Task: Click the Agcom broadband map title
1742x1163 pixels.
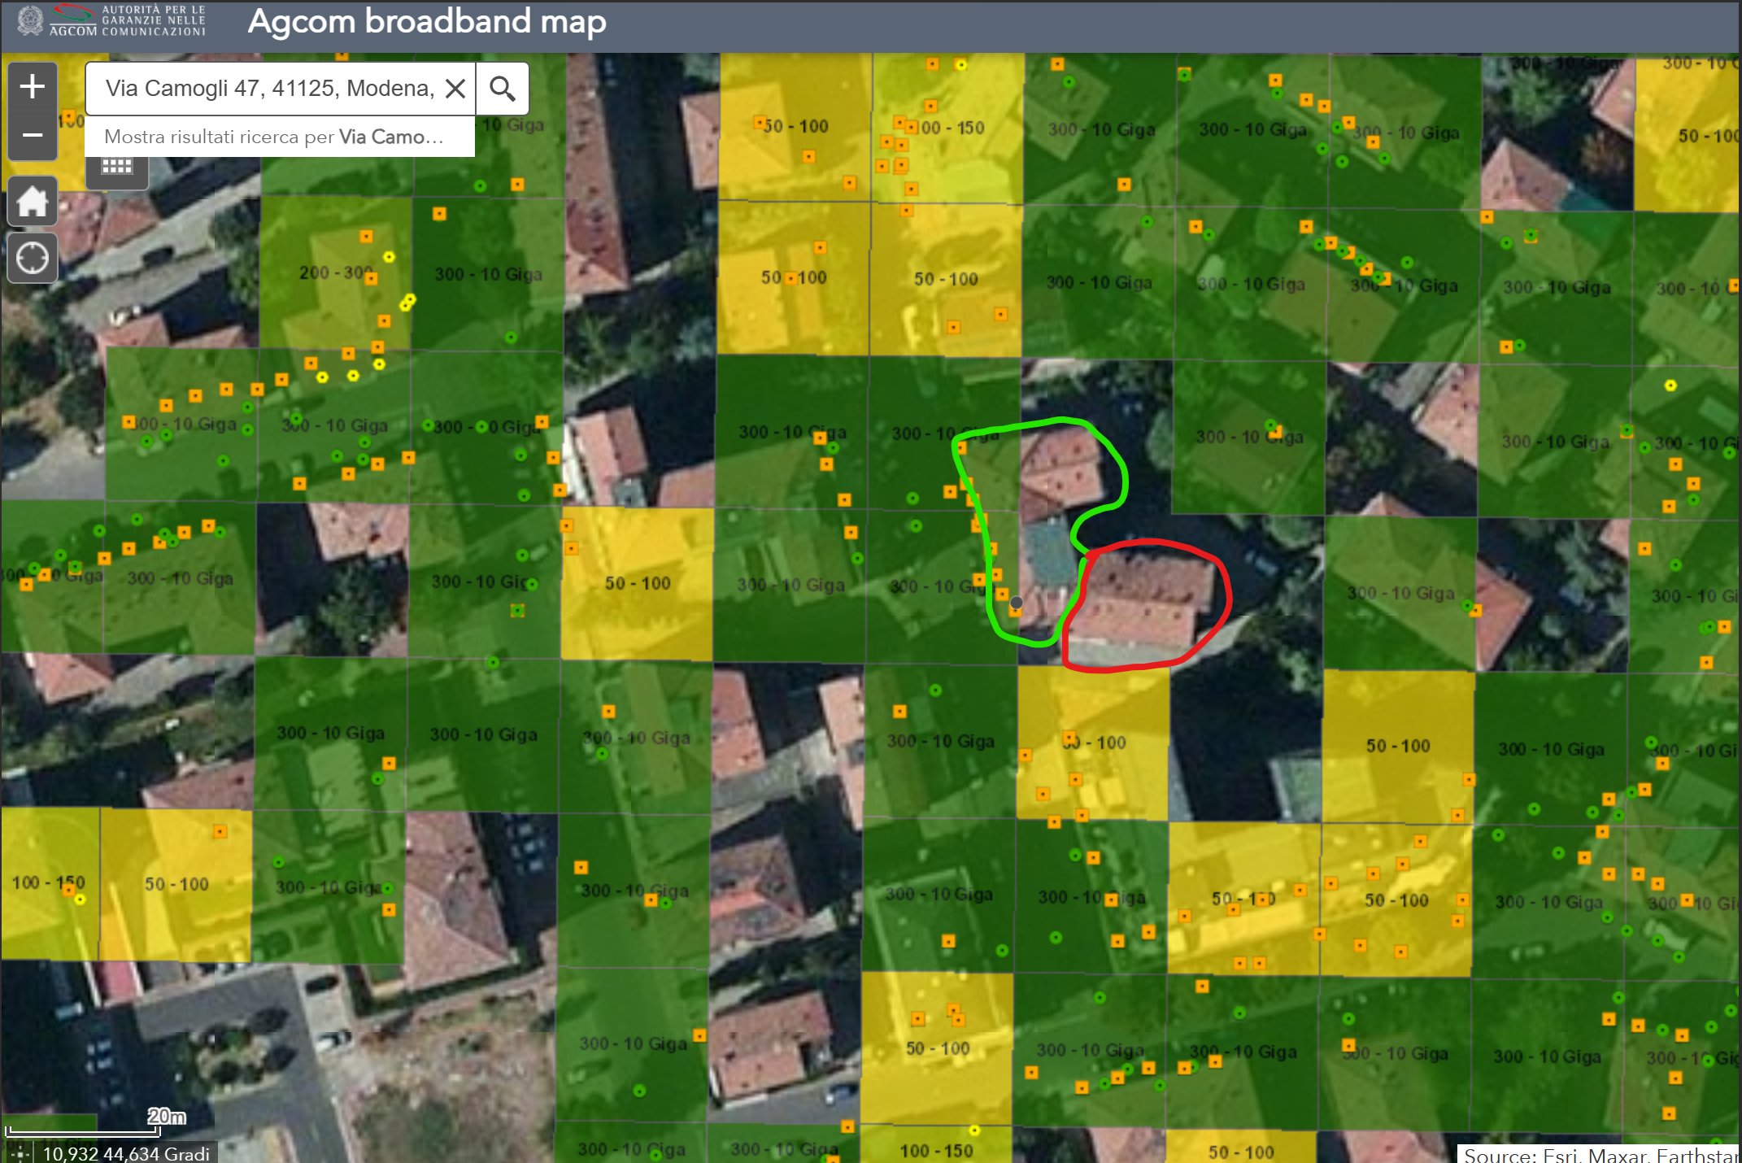Action: tap(426, 22)
